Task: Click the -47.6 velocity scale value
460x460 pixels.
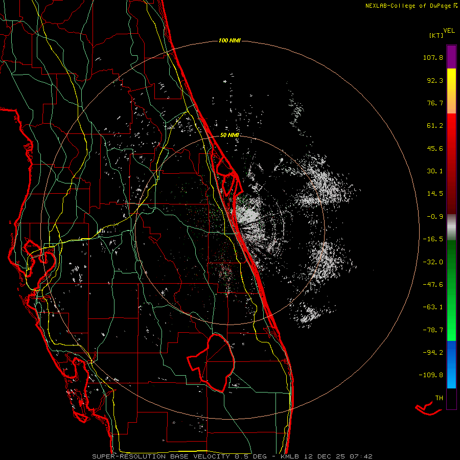Action: 433,285
